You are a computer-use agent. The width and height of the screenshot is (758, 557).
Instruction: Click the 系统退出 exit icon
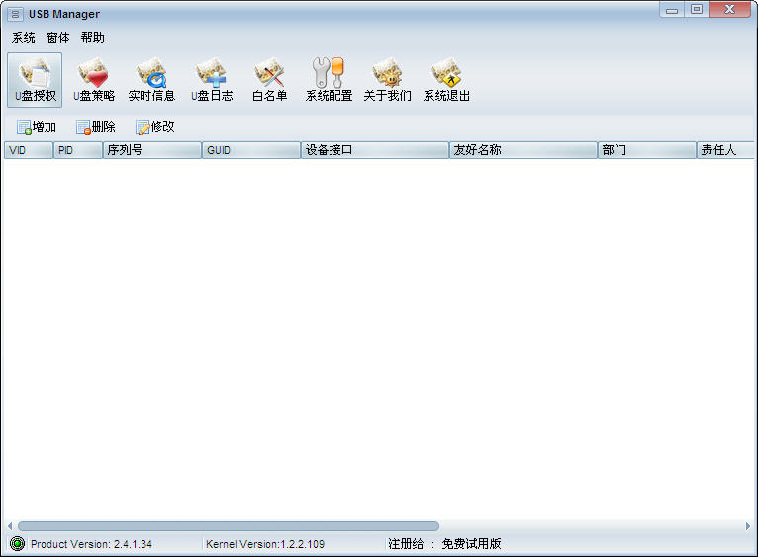[446, 79]
